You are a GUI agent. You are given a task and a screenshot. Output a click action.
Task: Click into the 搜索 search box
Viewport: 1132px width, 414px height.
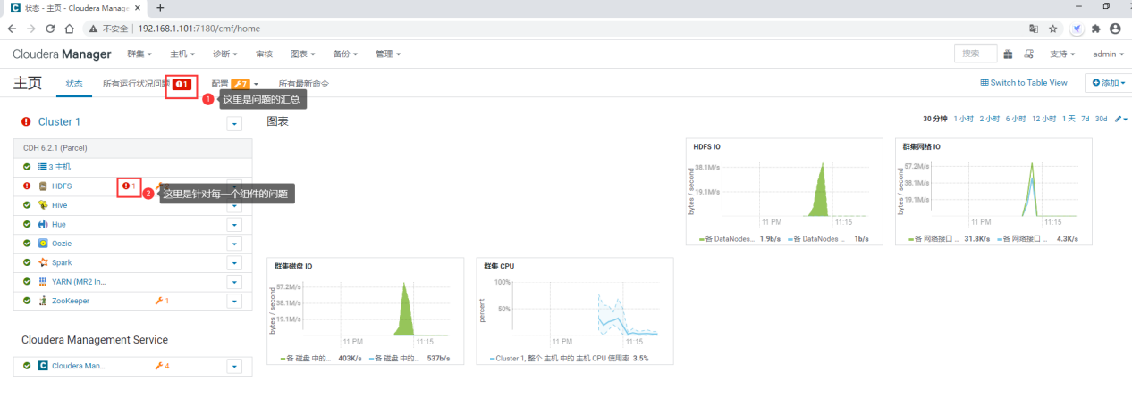coord(976,54)
